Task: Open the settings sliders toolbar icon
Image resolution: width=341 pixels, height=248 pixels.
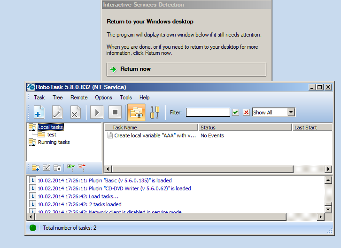Action: click(x=155, y=113)
